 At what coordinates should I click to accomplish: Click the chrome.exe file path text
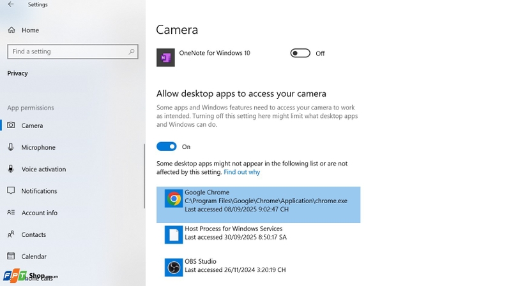tap(266, 201)
